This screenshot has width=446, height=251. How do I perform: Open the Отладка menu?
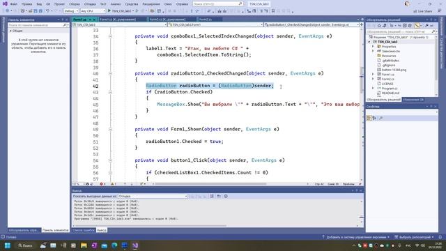coord(90,4)
